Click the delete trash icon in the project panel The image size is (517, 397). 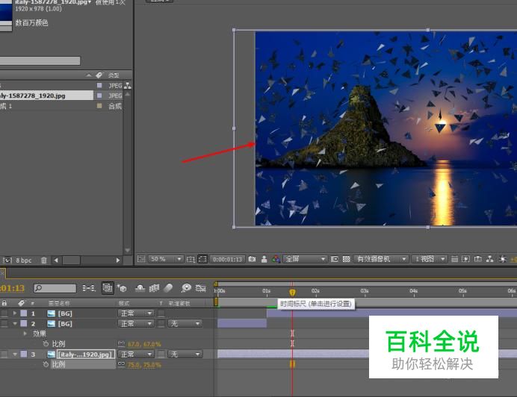coord(44,260)
